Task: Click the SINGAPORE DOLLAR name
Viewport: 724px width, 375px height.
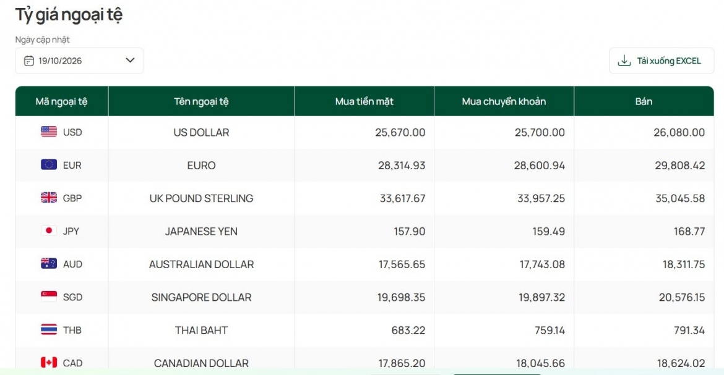Action: (x=201, y=297)
